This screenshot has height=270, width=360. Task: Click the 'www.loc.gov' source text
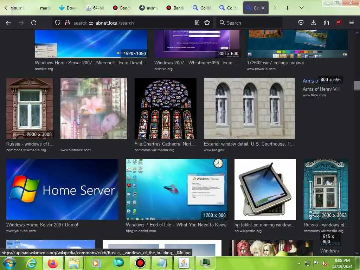[x=214, y=150]
